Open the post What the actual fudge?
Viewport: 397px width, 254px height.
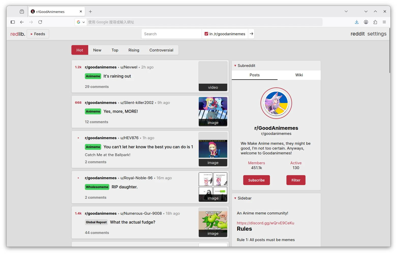click(133, 222)
